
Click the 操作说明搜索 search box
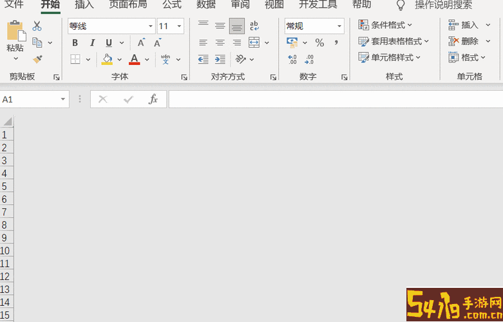tap(443, 5)
